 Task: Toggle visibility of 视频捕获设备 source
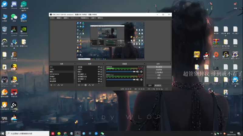pyautogui.click(x=99, y=76)
